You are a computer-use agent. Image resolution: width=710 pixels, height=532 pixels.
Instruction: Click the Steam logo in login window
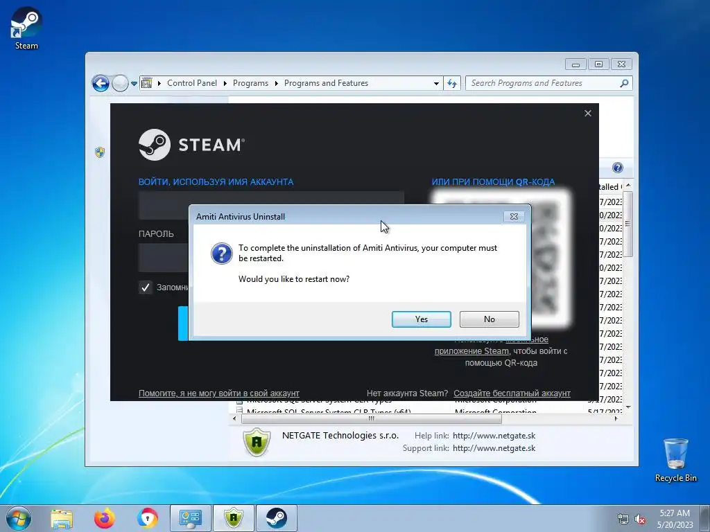(x=191, y=145)
